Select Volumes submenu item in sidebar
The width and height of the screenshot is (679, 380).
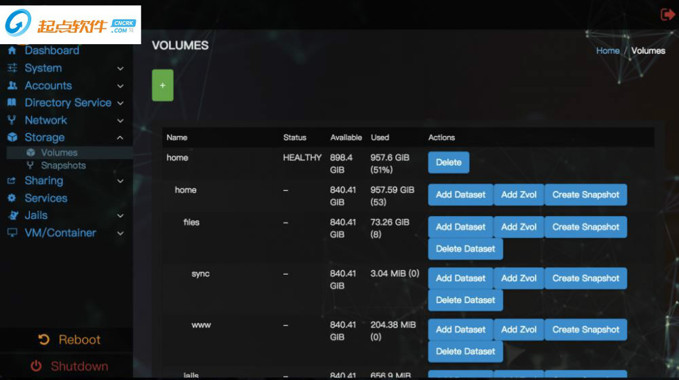click(59, 153)
